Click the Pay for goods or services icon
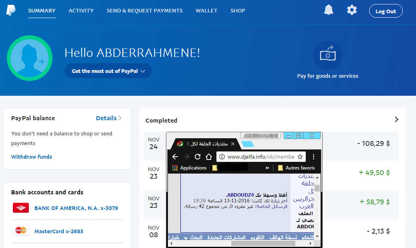This screenshot has height=248, width=416. (x=328, y=55)
